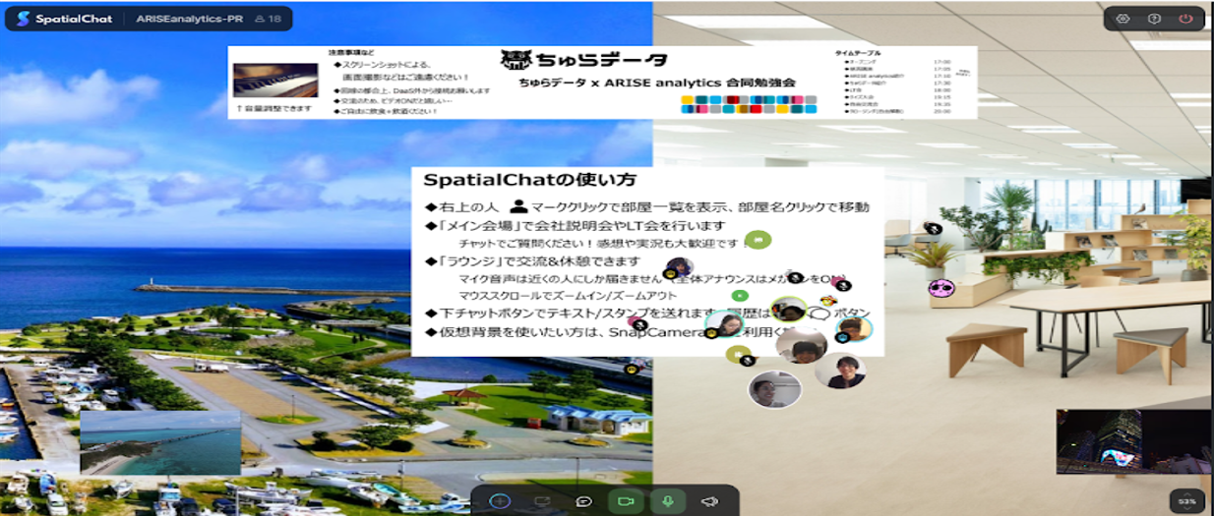1214x516 pixels.
Task: Mute the green microphone button
Action: point(667,500)
